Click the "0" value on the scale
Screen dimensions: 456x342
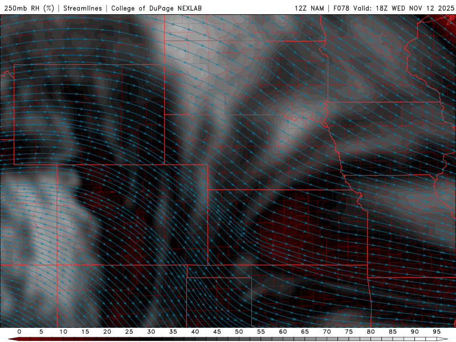pyautogui.click(x=19, y=332)
